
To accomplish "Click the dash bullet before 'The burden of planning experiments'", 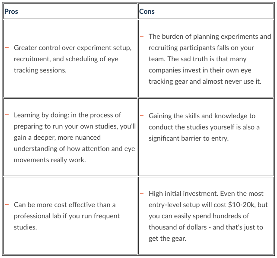I will click(142, 36).
